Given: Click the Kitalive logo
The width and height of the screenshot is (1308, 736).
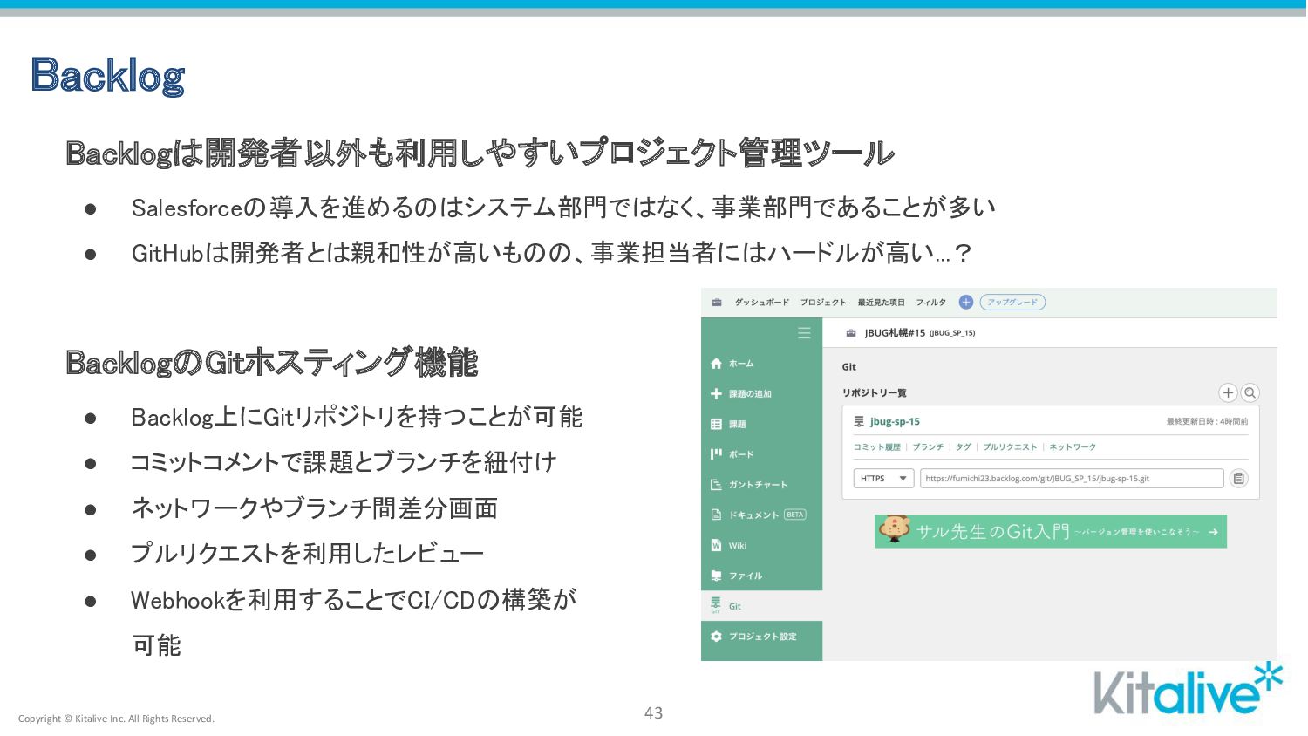Looking at the screenshot, I should point(1188,689).
